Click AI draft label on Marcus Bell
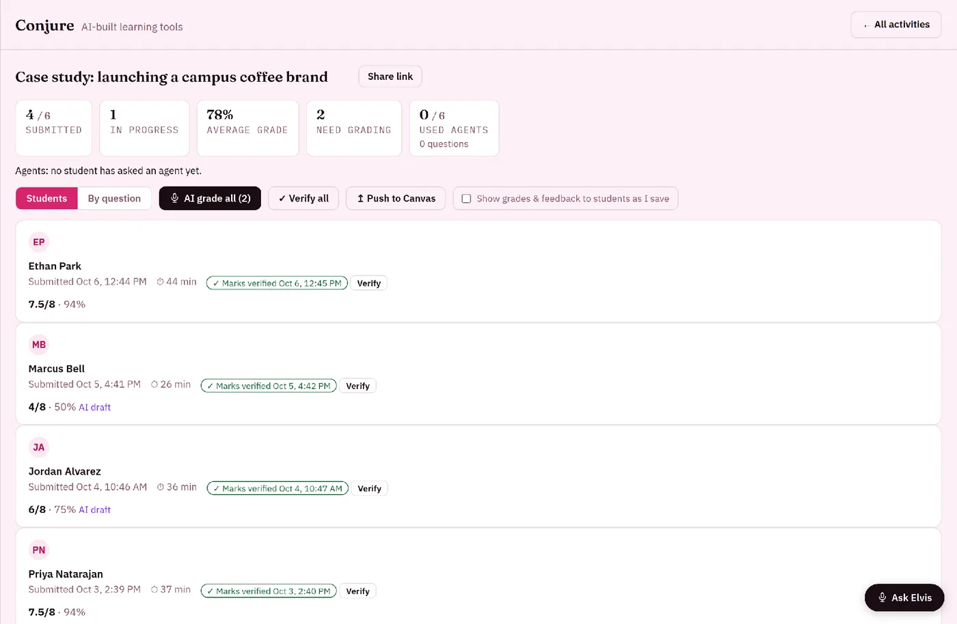 [x=94, y=407]
